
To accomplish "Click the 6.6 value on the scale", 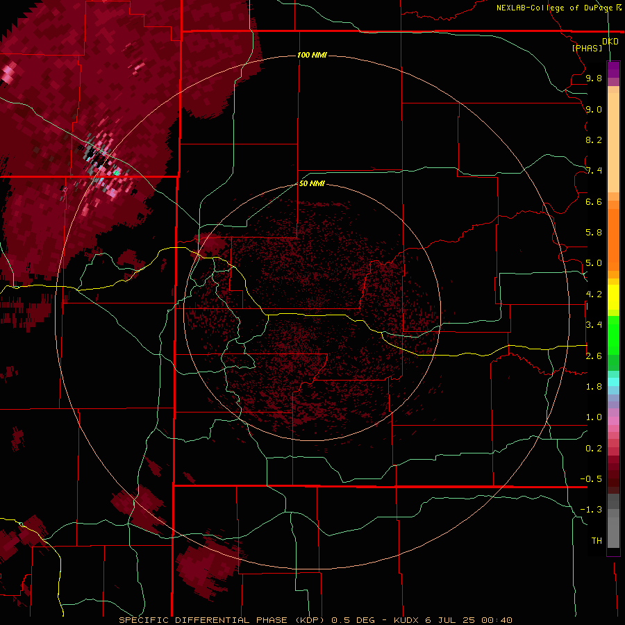I will click(x=594, y=201).
